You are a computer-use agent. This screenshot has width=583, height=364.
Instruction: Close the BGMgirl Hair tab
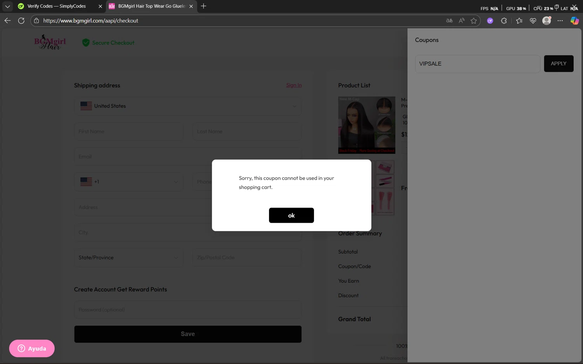click(191, 6)
